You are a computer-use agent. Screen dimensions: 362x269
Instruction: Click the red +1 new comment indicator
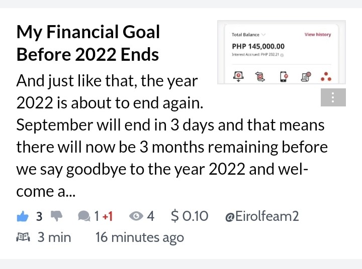108,216
